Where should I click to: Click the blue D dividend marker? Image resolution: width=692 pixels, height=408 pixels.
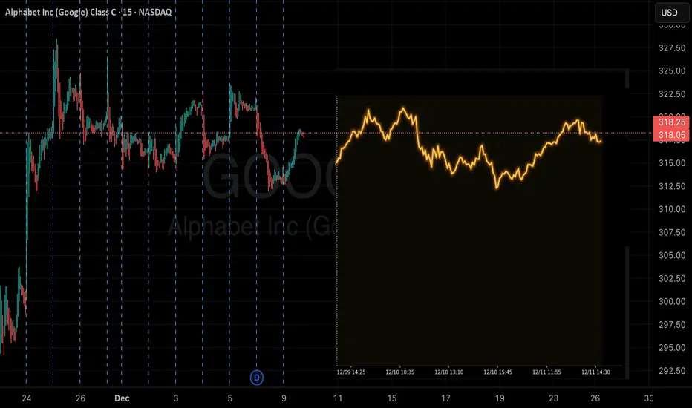257,378
